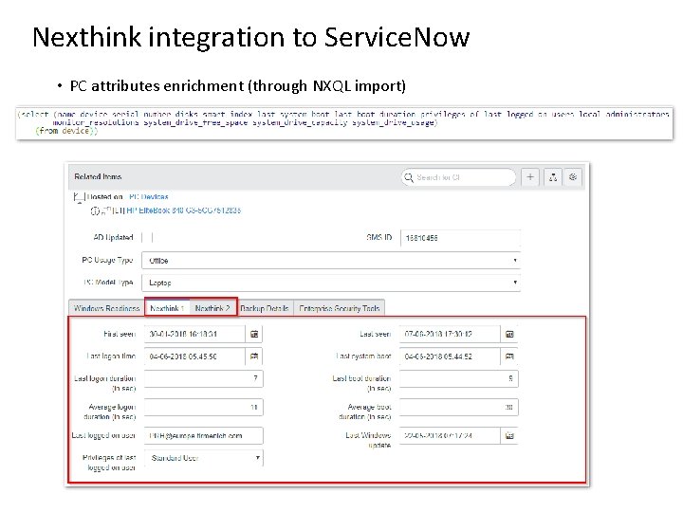Click the NXQL select query code box
683x512 pixels.
click(x=344, y=123)
